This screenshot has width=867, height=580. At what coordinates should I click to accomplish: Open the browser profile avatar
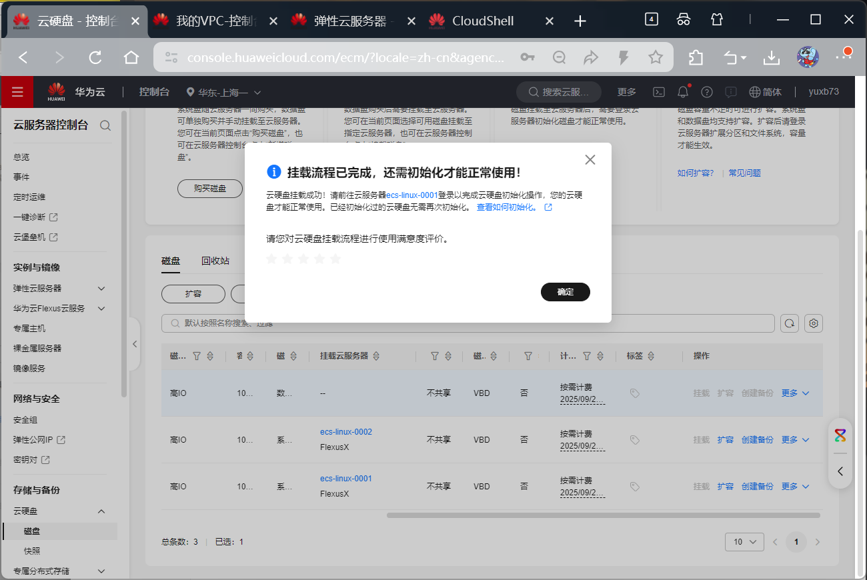pyautogui.click(x=808, y=57)
